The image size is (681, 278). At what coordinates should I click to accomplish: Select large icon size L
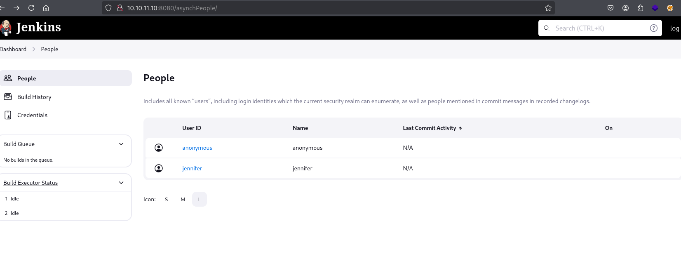pos(200,199)
